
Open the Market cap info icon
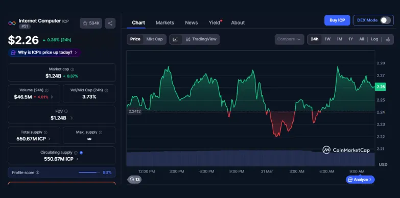tap(72, 69)
